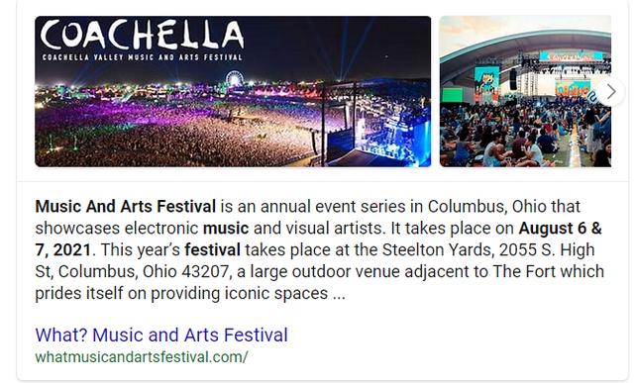Click the bold August 6 & 7, 2021 date
Image resolution: width=634 pixels, height=383 pixels.
[318, 239]
